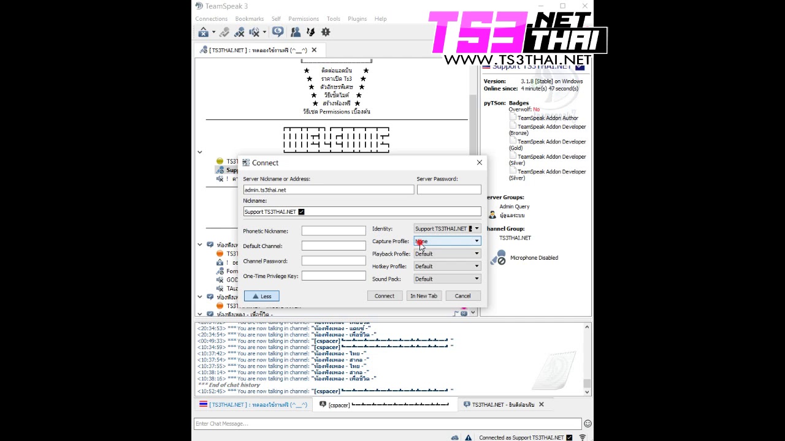785x441 pixels.
Task: Click the Cancel button
Action: click(x=462, y=296)
